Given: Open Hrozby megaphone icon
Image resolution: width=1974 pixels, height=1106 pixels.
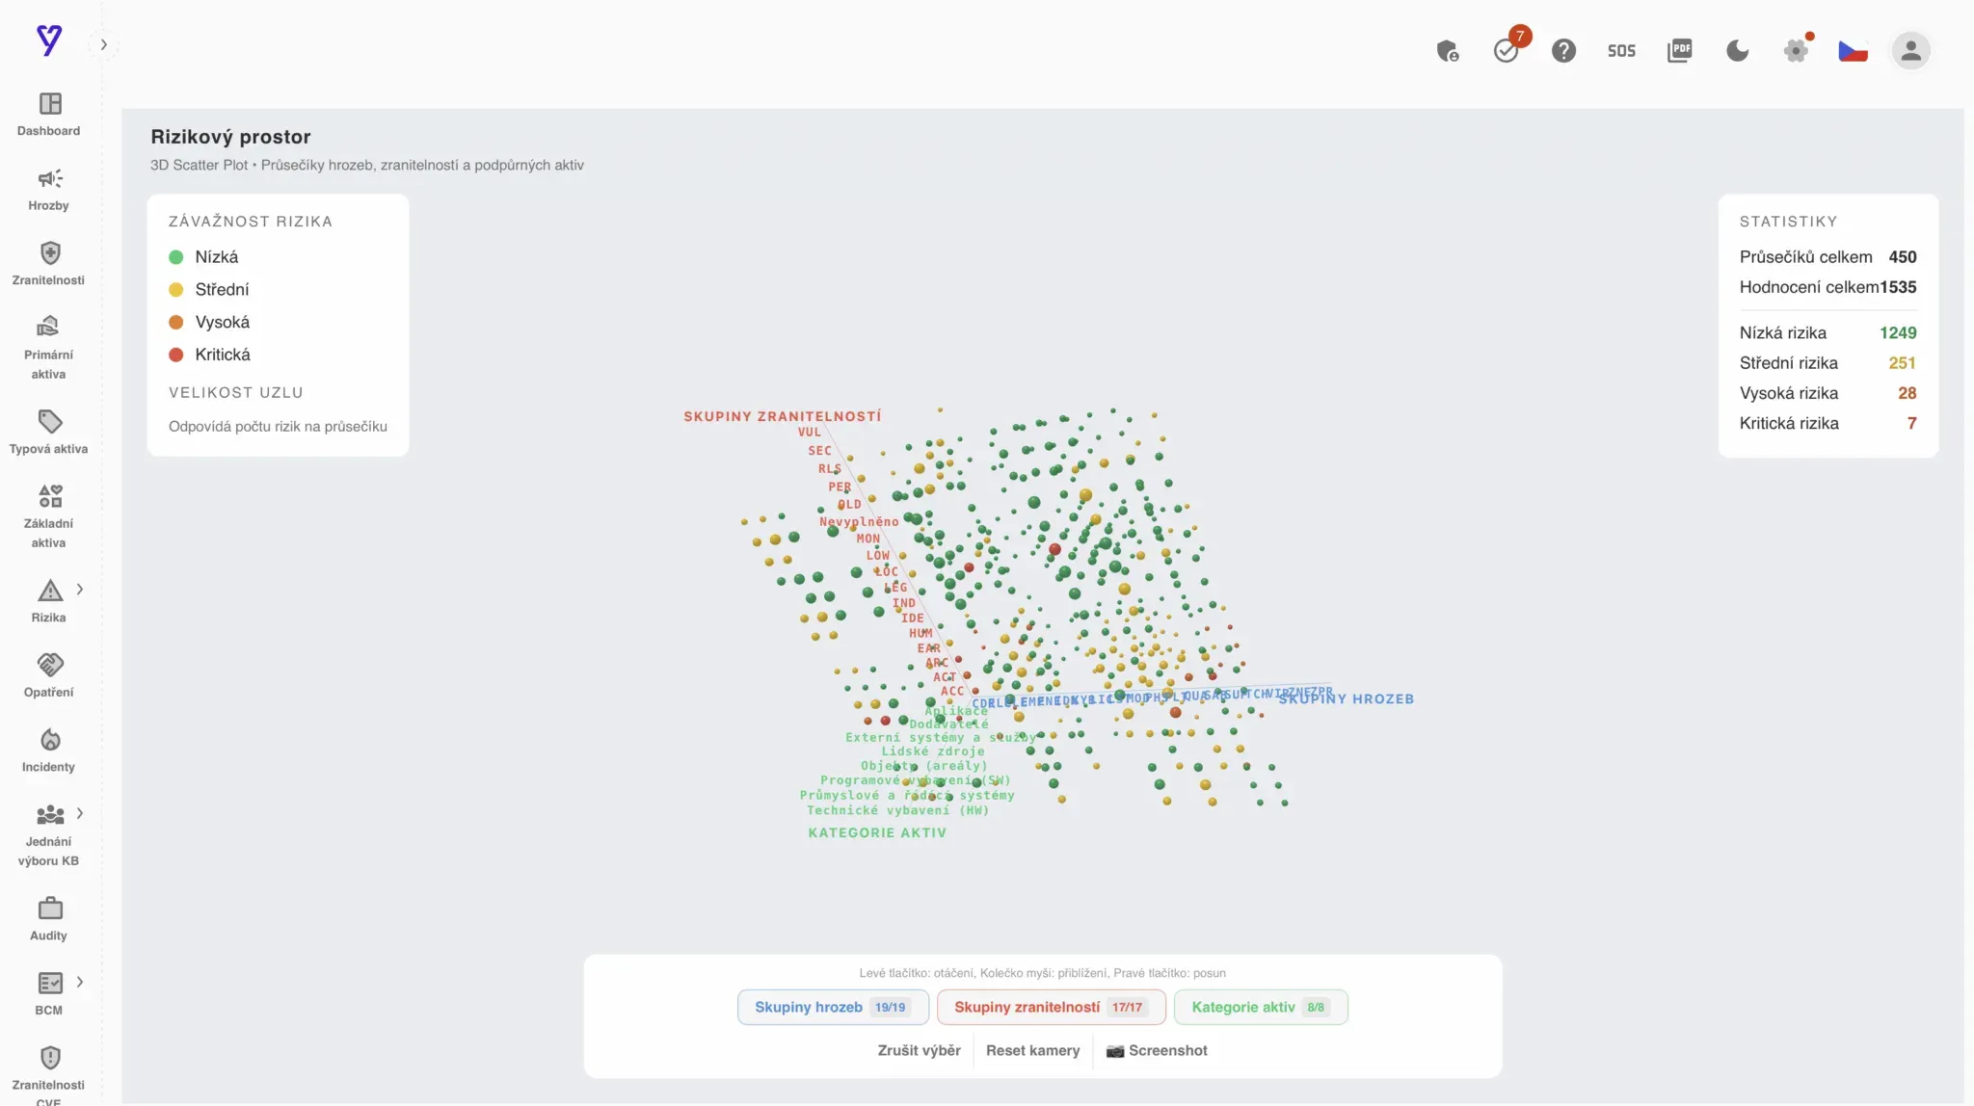Looking at the screenshot, I should (50, 179).
